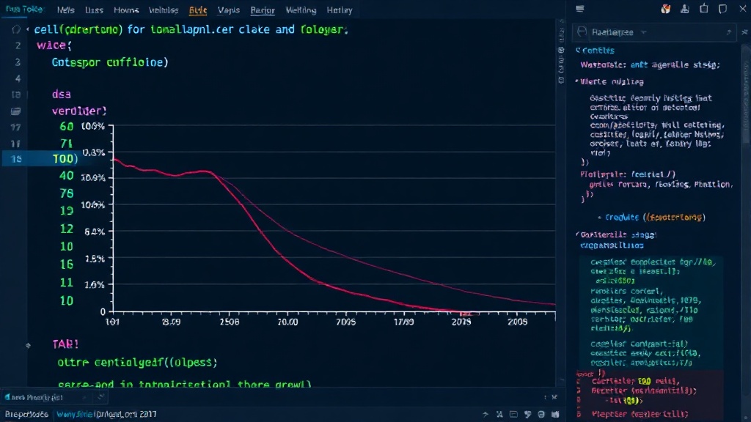Open the Homs menu
Screen dimensions: 751x422
point(126,10)
